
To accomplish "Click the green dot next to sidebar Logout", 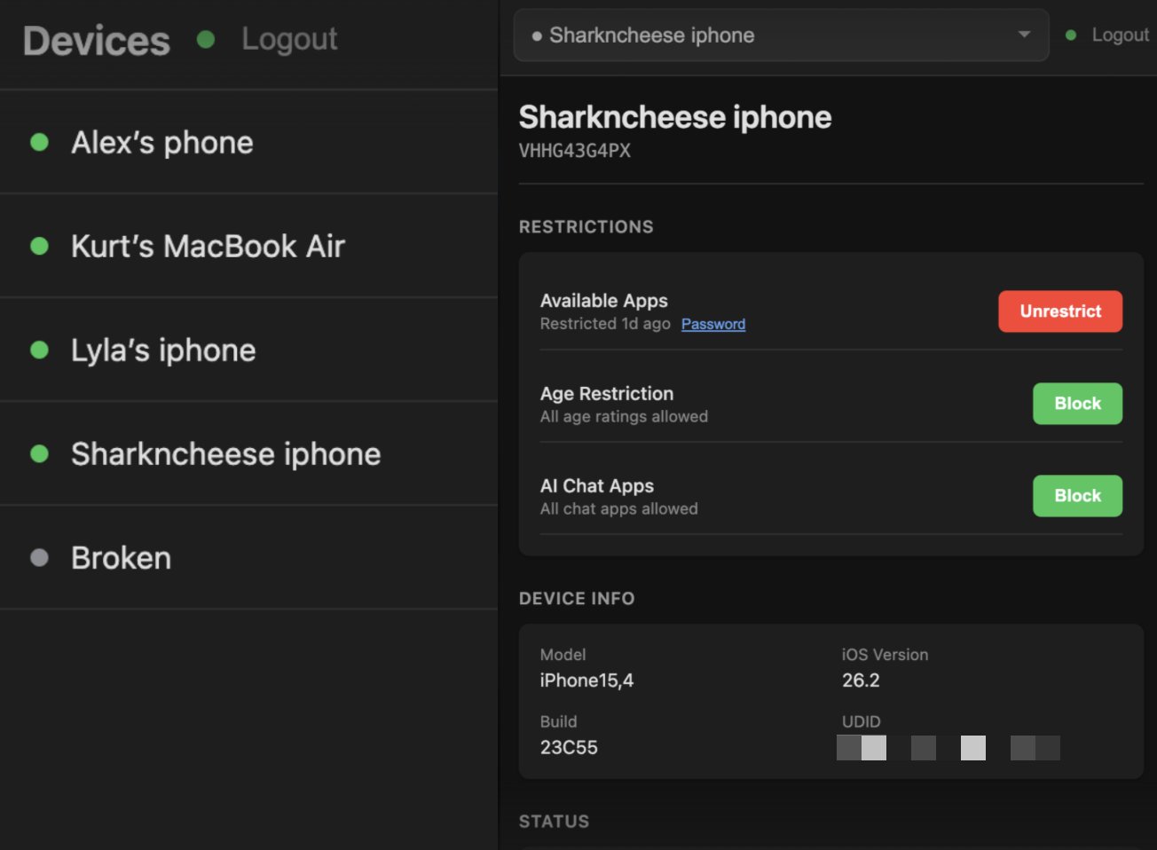I will click(x=207, y=39).
